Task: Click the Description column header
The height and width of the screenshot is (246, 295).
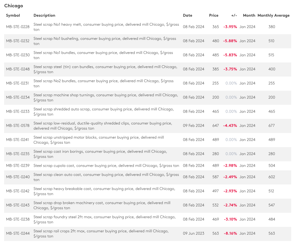Action: 44,15
